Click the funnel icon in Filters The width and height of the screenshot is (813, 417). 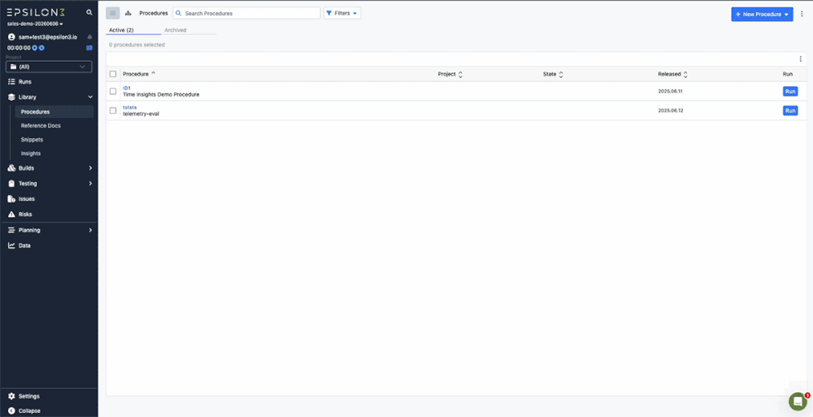pyautogui.click(x=329, y=14)
